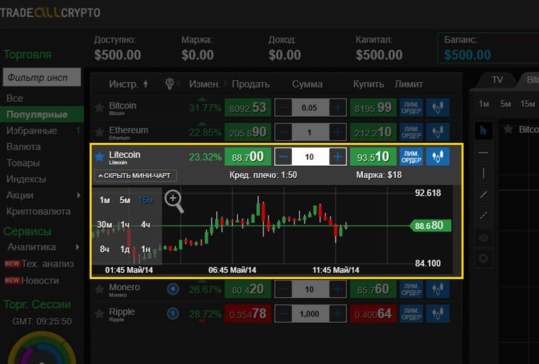Focus the Фильтр инстр filter field

click(42, 78)
